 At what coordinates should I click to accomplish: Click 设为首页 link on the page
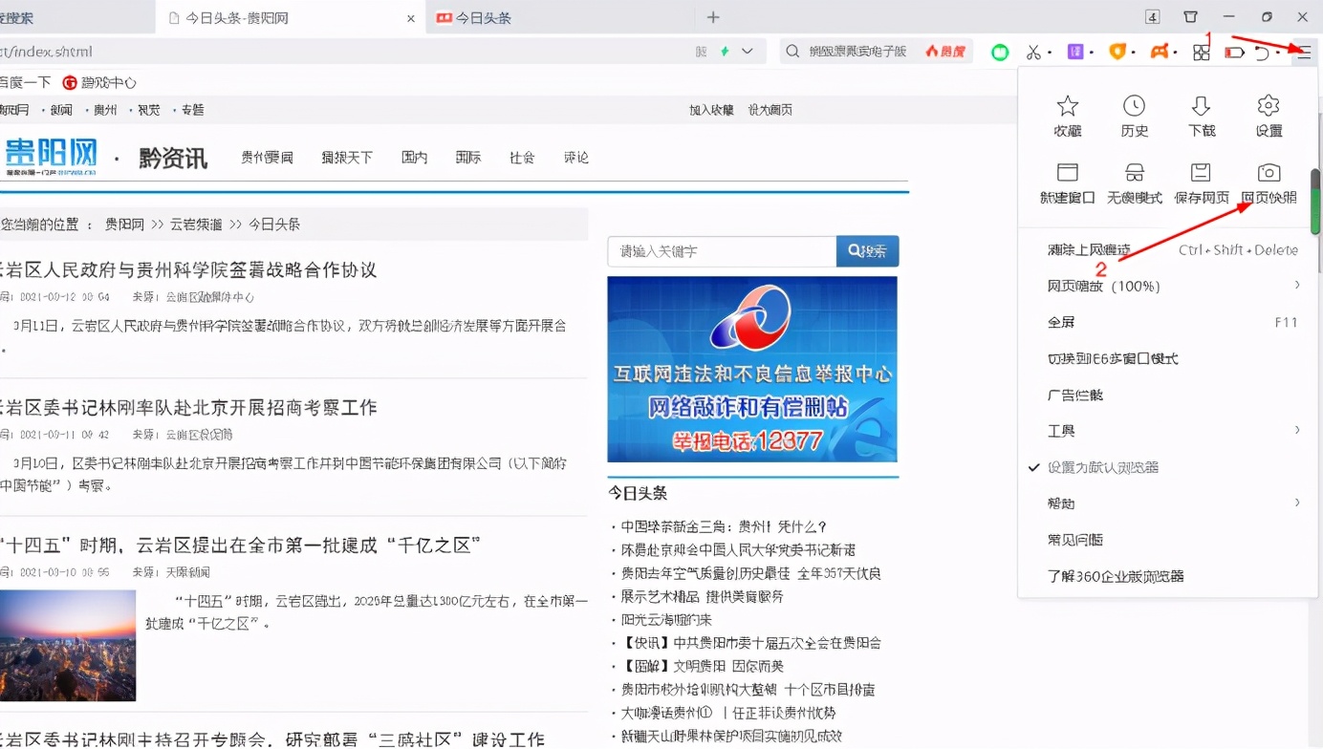[x=770, y=110]
